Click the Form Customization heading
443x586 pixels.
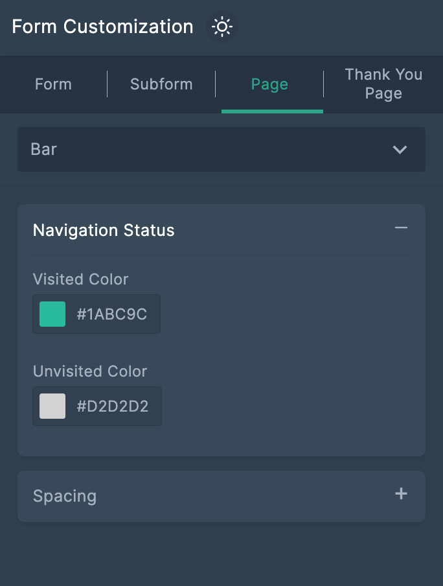coord(102,27)
